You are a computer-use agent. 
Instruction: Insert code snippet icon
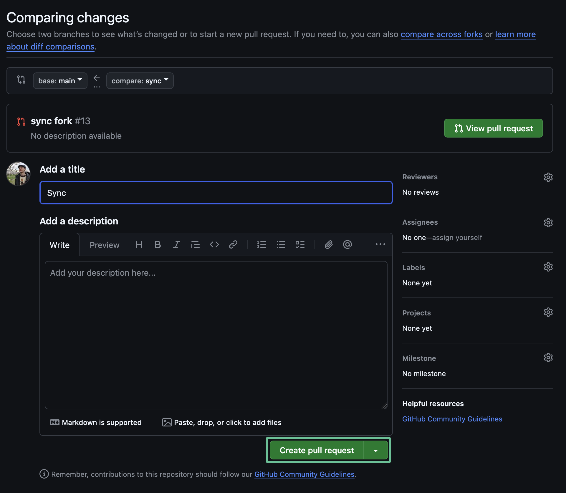[x=214, y=245]
